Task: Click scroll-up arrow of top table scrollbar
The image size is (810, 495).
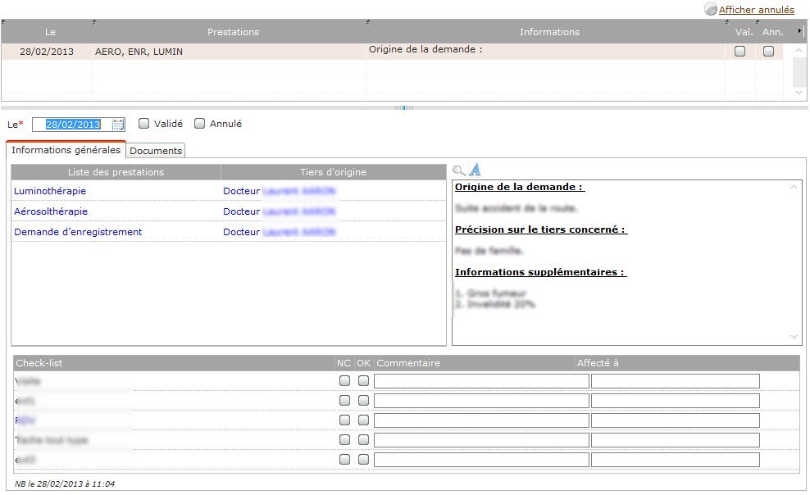Action: (799, 49)
